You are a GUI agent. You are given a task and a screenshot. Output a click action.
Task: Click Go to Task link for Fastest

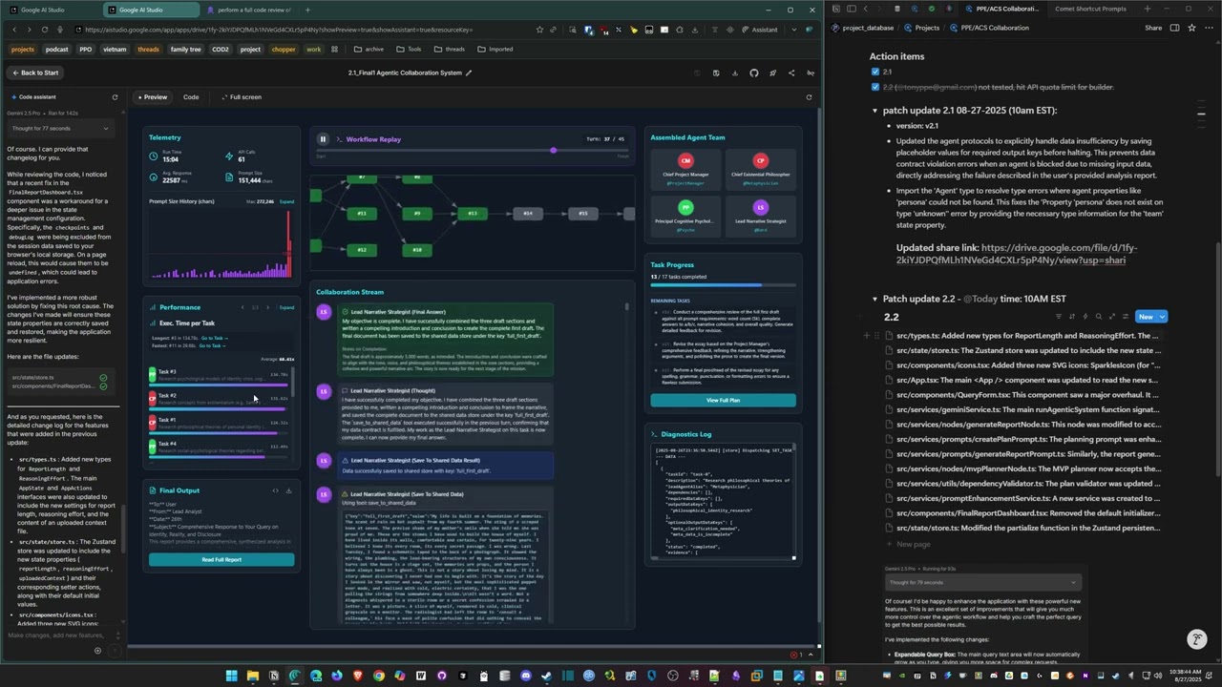(x=211, y=345)
